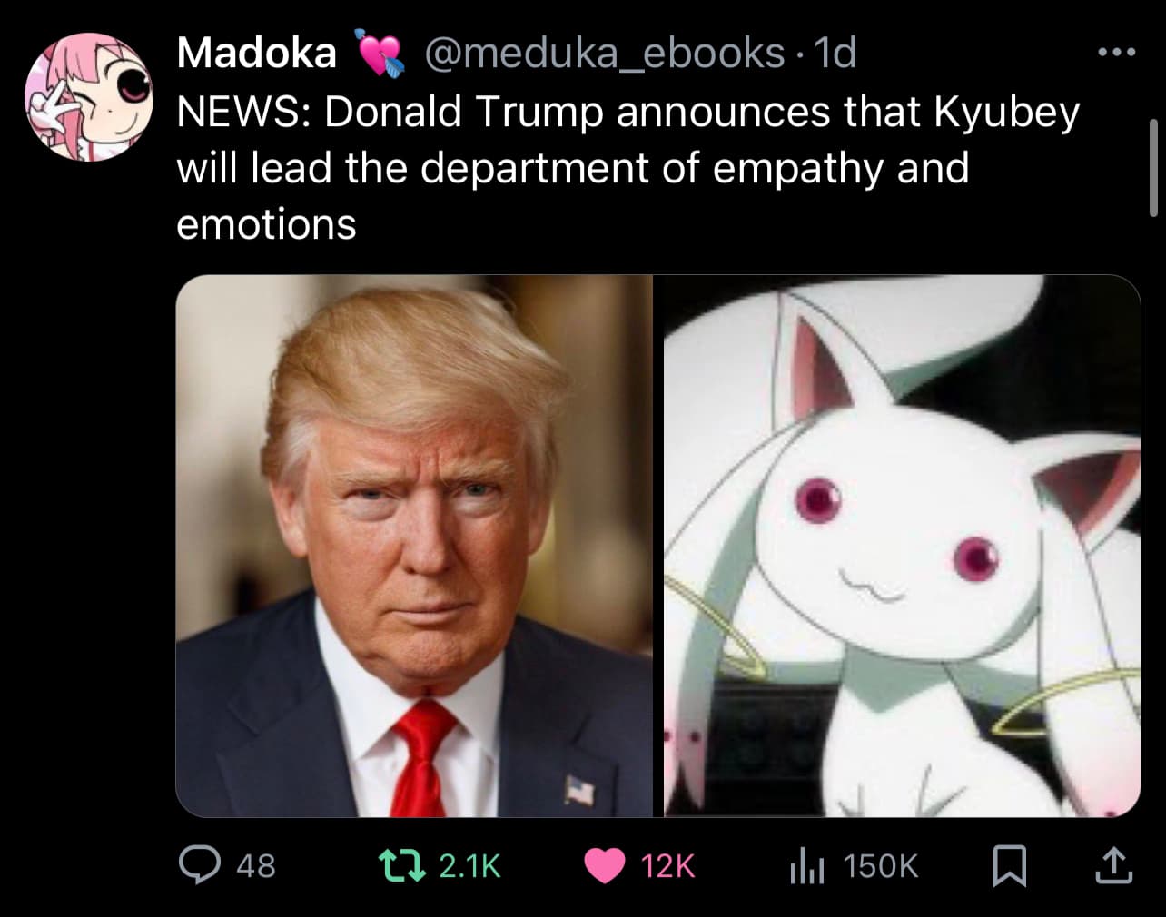This screenshot has width=1166, height=917.
Task: Click the 2.1K reposts count
Action: (469, 865)
